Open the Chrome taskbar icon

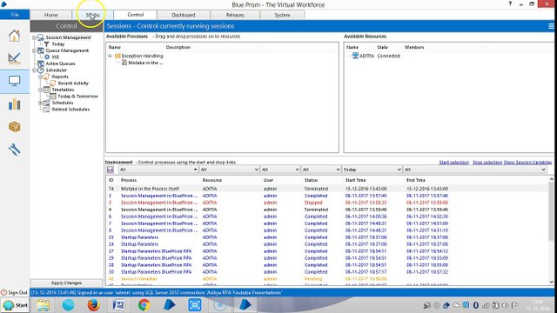144,305
